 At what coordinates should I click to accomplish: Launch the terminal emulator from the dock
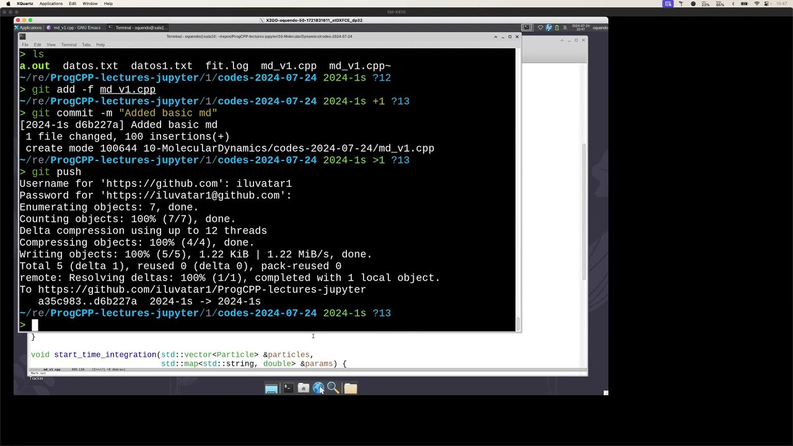(288, 388)
